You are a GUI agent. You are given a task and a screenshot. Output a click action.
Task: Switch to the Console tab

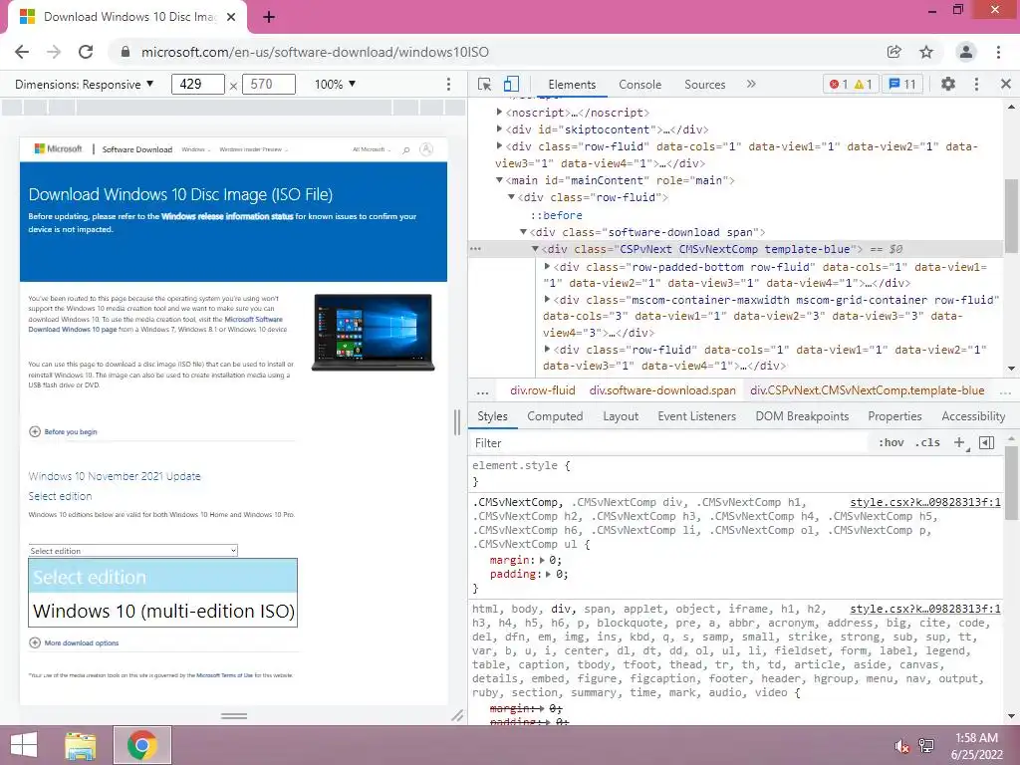pyautogui.click(x=640, y=84)
